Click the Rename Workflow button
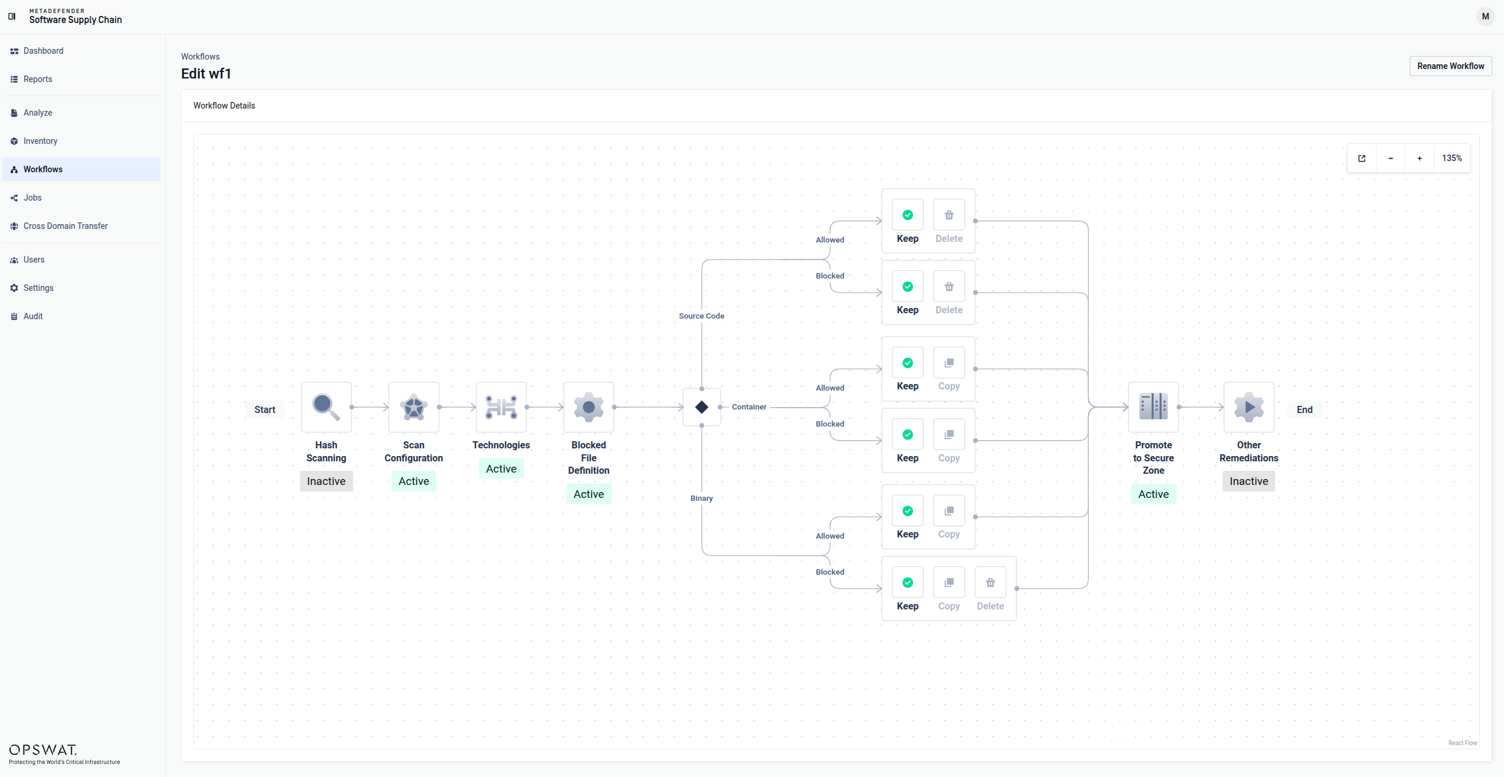The height and width of the screenshot is (777, 1504). click(x=1450, y=66)
